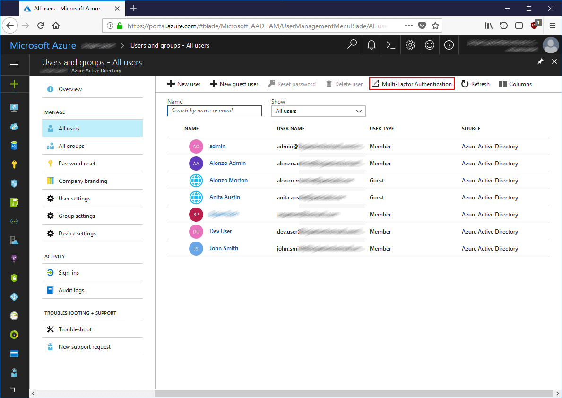562x398 pixels.
Task: Click the search by name or email field
Action: click(x=214, y=111)
